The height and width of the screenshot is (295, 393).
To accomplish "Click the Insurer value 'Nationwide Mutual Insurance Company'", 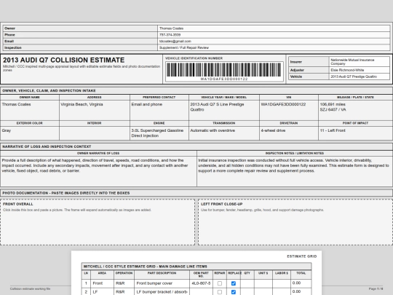I will click(x=360, y=62).
